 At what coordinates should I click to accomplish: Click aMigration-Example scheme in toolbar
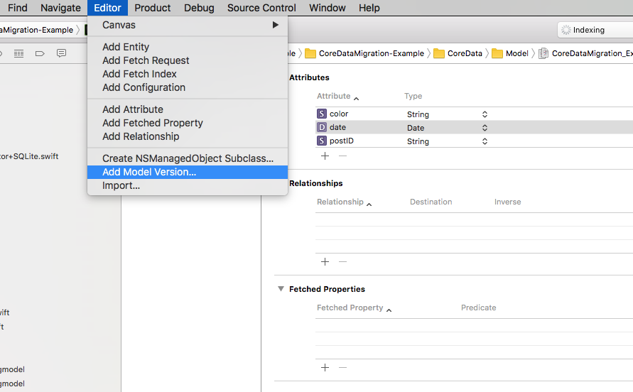click(x=37, y=30)
